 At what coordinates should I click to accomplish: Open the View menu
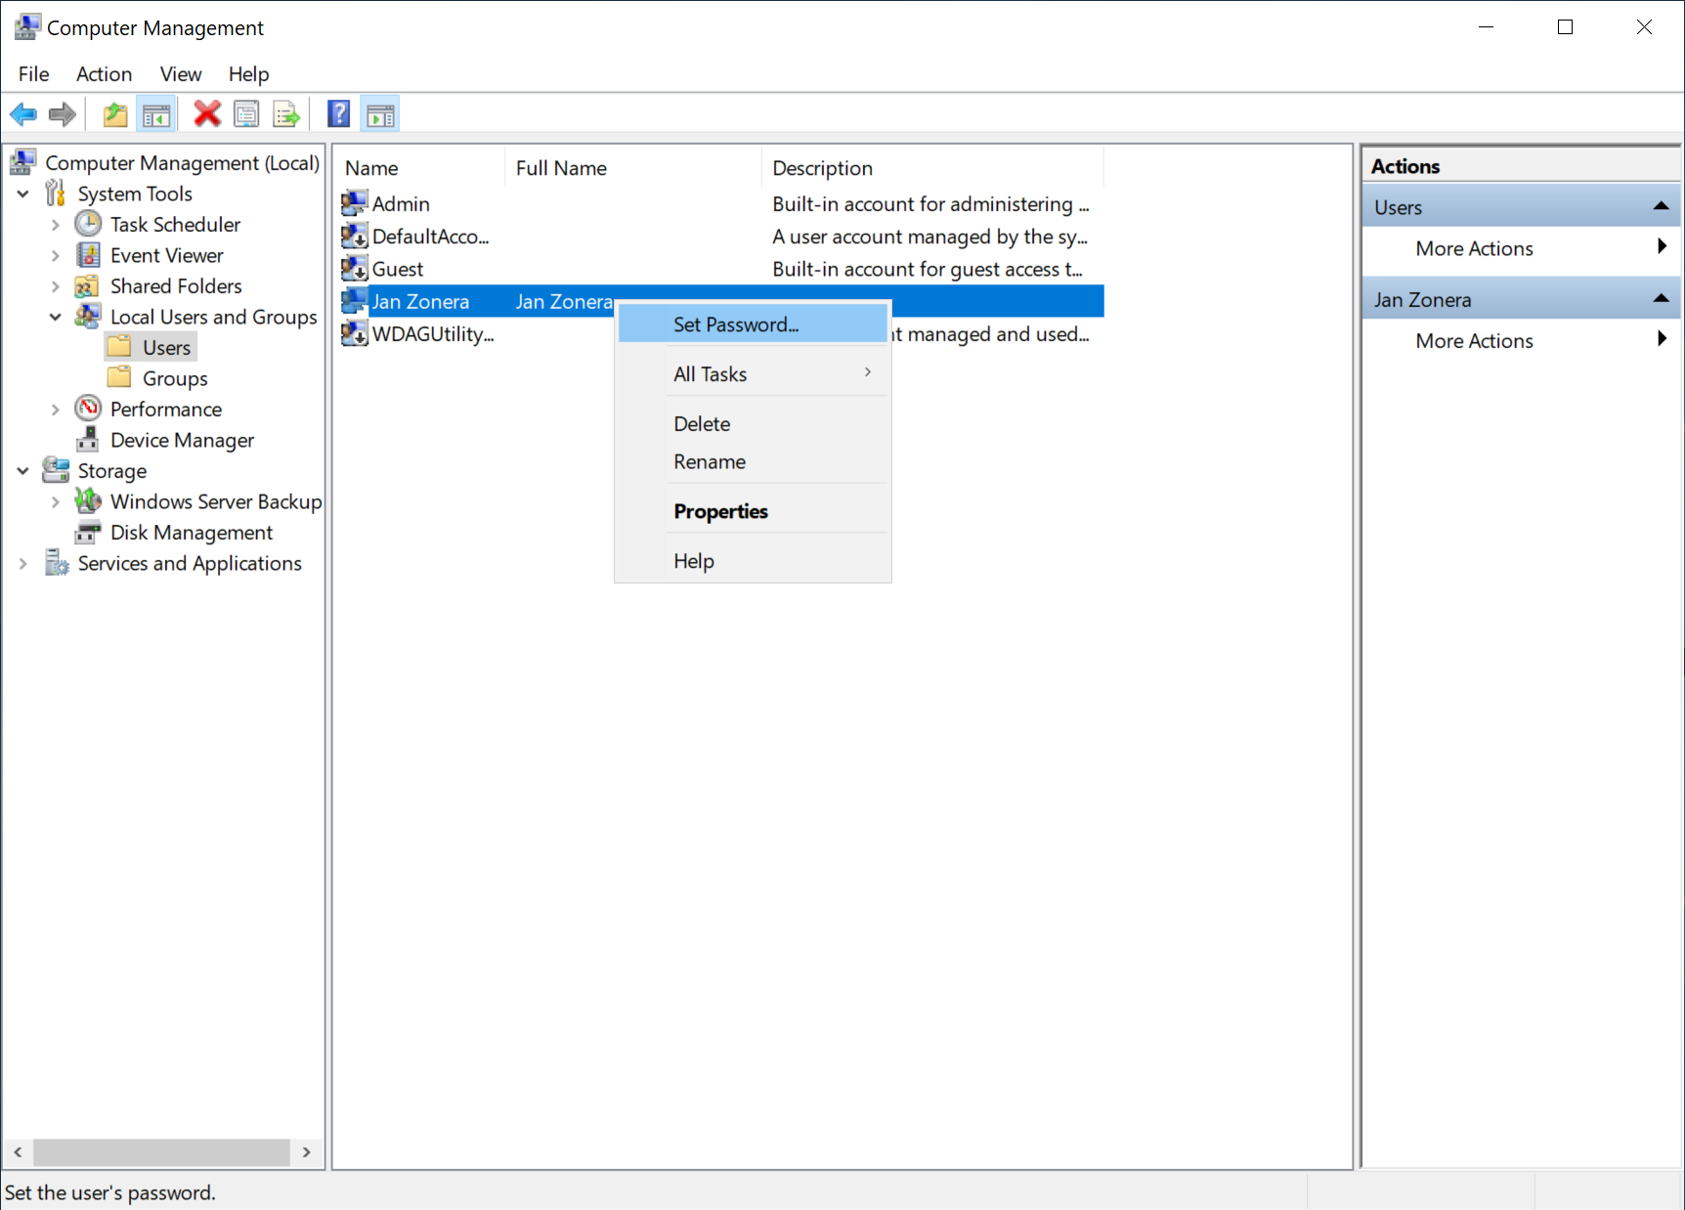pyautogui.click(x=181, y=74)
